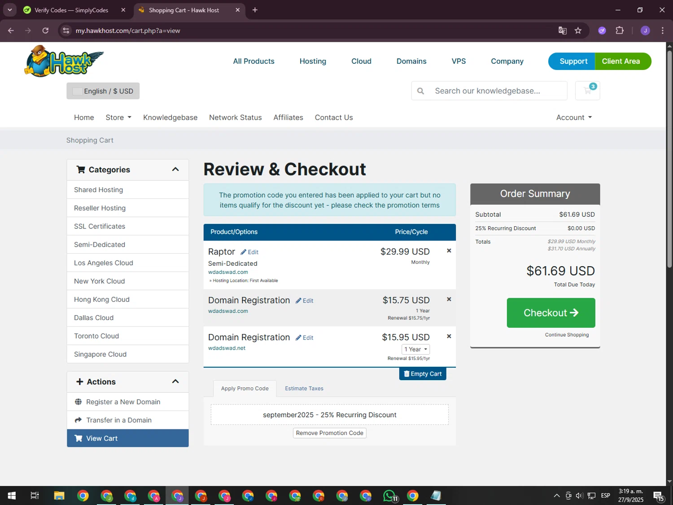This screenshot has height=505, width=673.
Task: Open the Client Area
Action: click(623, 61)
